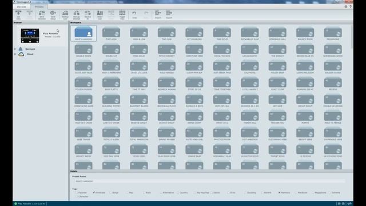Viewport: 366px width, 206px height.
Task: Select the TAKE IT EASY preset icon
Action: pyautogui.click(x=139, y=82)
